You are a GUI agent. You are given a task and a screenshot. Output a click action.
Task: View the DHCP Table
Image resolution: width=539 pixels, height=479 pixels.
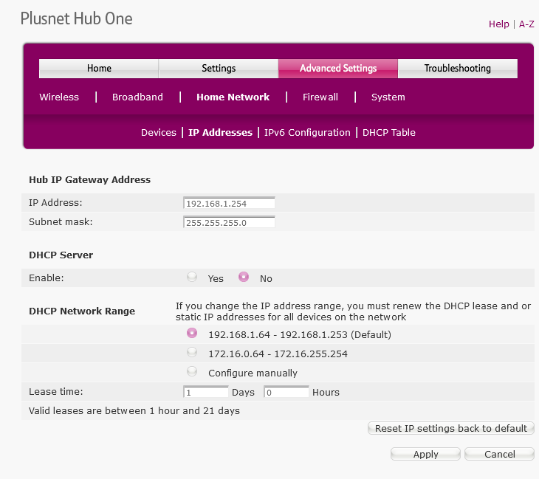(x=389, y=133)
